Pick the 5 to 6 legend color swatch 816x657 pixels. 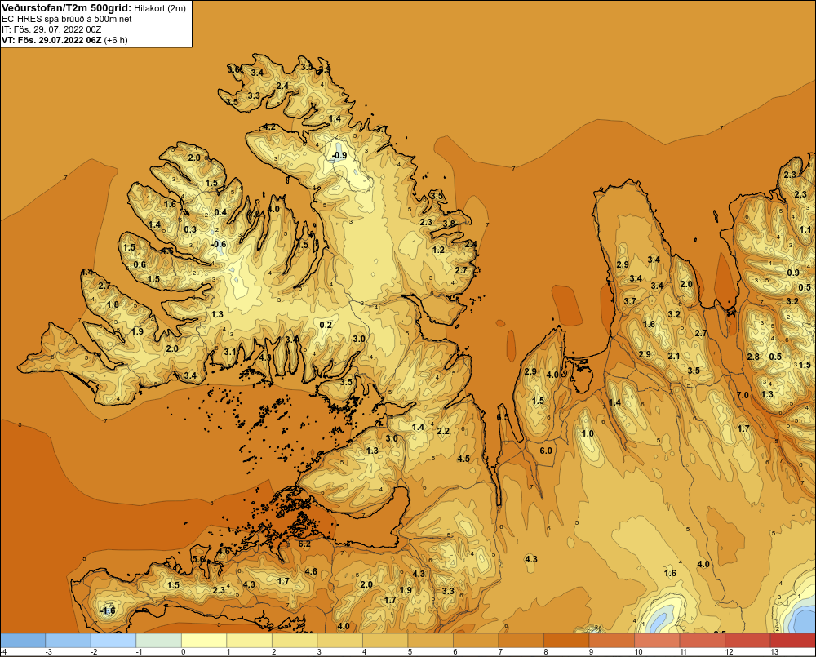click(430, 641)
